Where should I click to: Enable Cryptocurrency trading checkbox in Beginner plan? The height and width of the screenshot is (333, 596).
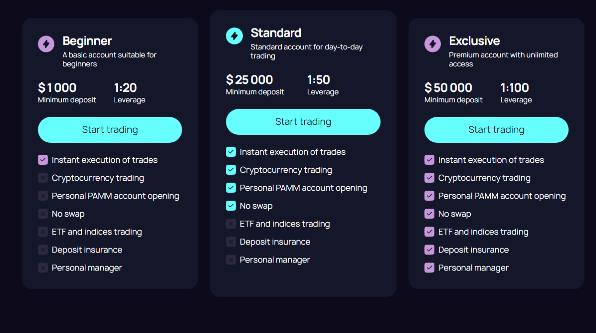[43, 178]
